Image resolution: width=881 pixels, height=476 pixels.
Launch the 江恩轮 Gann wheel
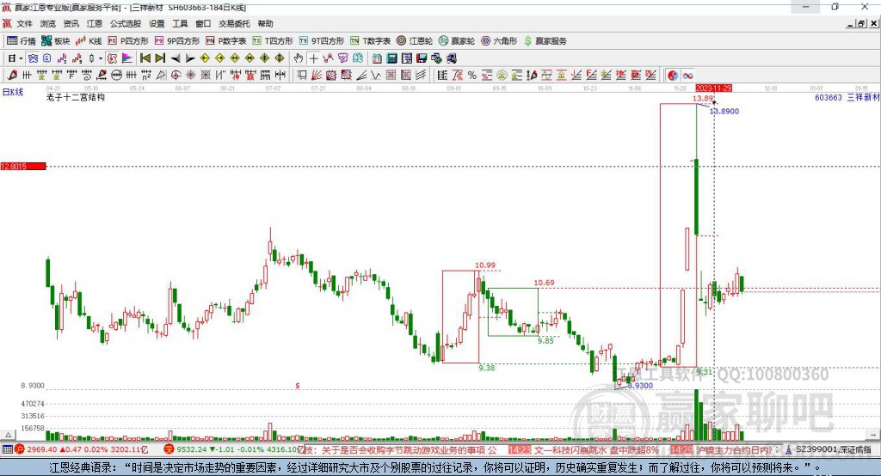coord(415,41)
